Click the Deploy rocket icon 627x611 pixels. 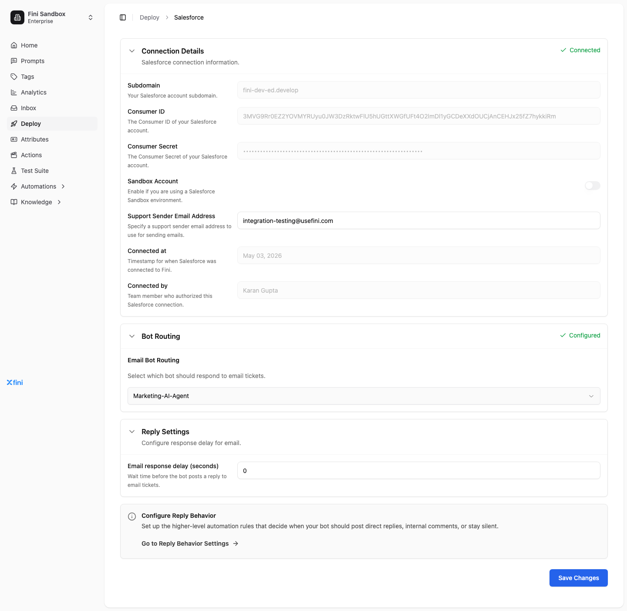point(14,124)
